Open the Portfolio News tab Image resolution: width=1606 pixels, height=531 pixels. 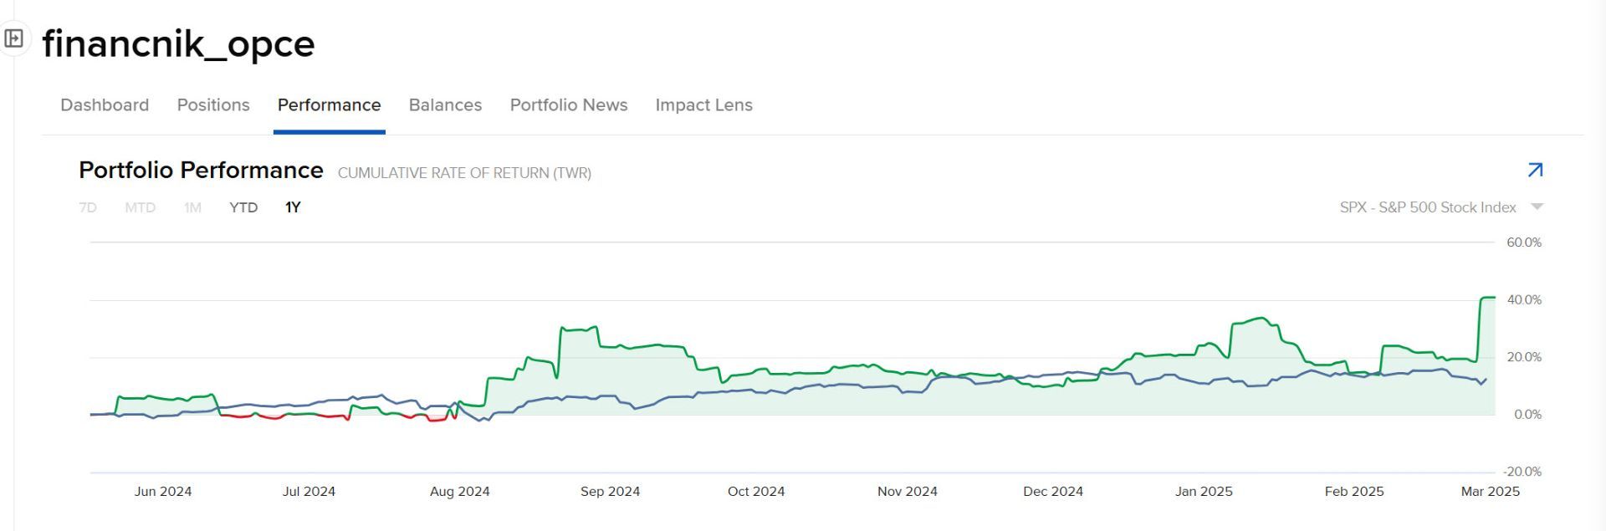[x=569, y=105]
